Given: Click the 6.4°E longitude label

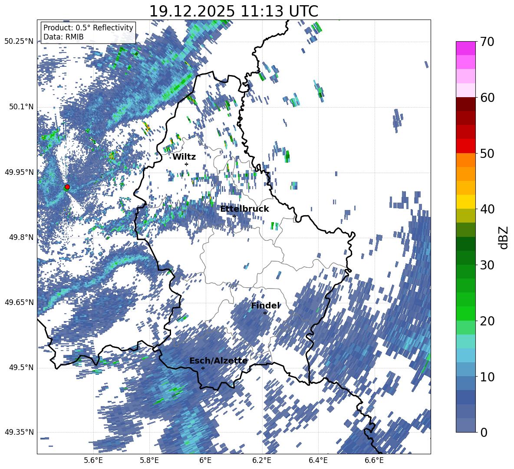Looking at the screenshot, I should point(318,460).
